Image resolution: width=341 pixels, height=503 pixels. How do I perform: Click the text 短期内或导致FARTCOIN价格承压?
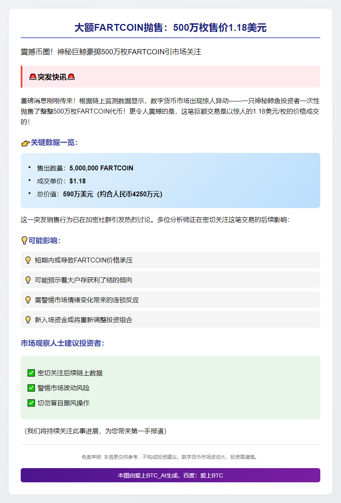click(x=84, y=260)
